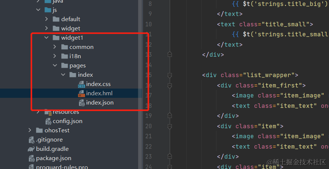Screen dimensions: 329x169
Task: Collapse code fold marker on line 13
Action: (170, 54)
